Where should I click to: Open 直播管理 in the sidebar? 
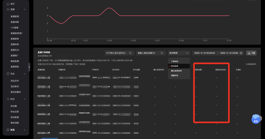(x=15, y=17)
